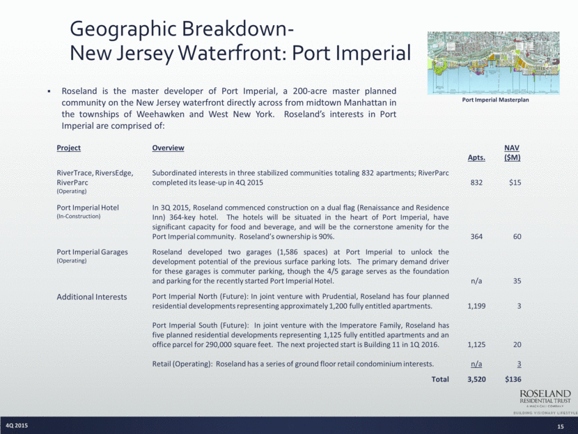Select the "RiverTrace, RiversEdge, RiverParc" project name
578x434 pixels.
pyautogui.click(x=95, y=178)
